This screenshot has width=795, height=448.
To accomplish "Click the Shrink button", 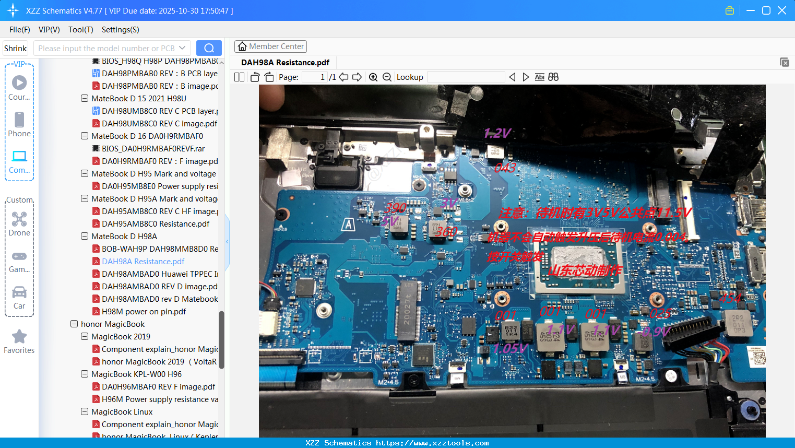I will 16,48.
